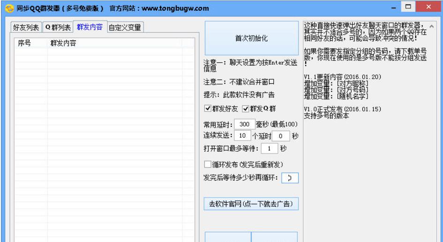
Task: Click the 首次初始化 button
Action: click(x=251, y=38)
